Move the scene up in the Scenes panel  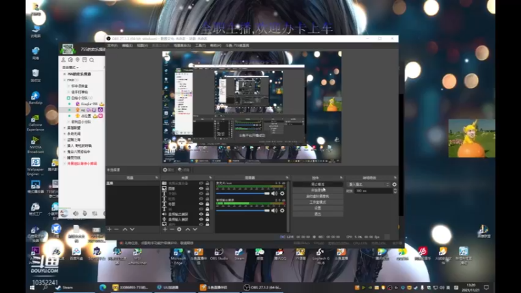[x=125, y=229]
